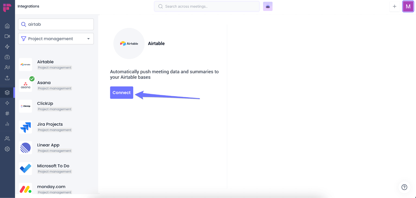The height and width of the screenshot is (198, 416).
Task: Open the Home icon in sidebar
Action: point(7,26)
